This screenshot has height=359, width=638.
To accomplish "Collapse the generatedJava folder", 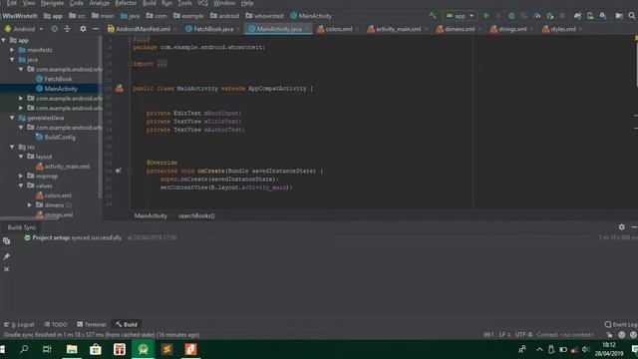I will [12, 118].
